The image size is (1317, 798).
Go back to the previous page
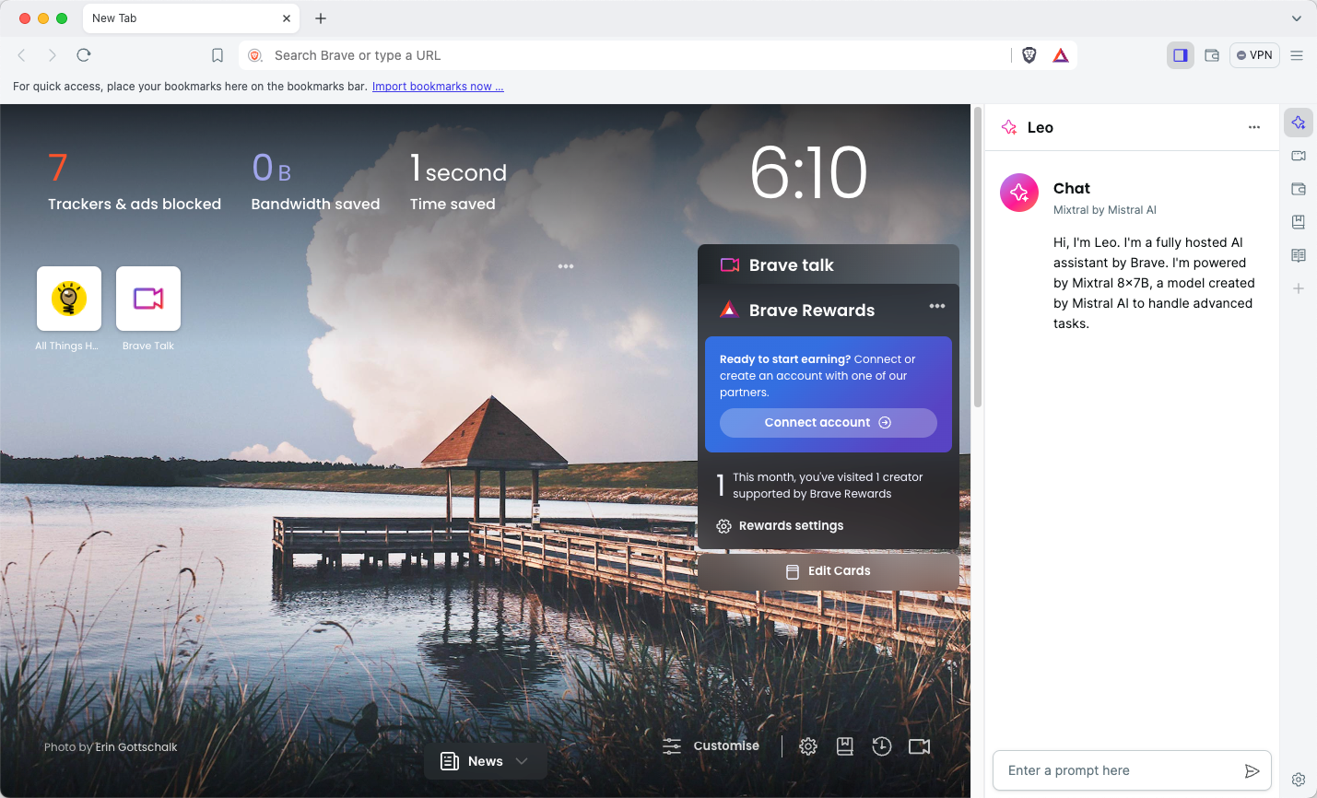pyautogui.click(x=22, y=55)
